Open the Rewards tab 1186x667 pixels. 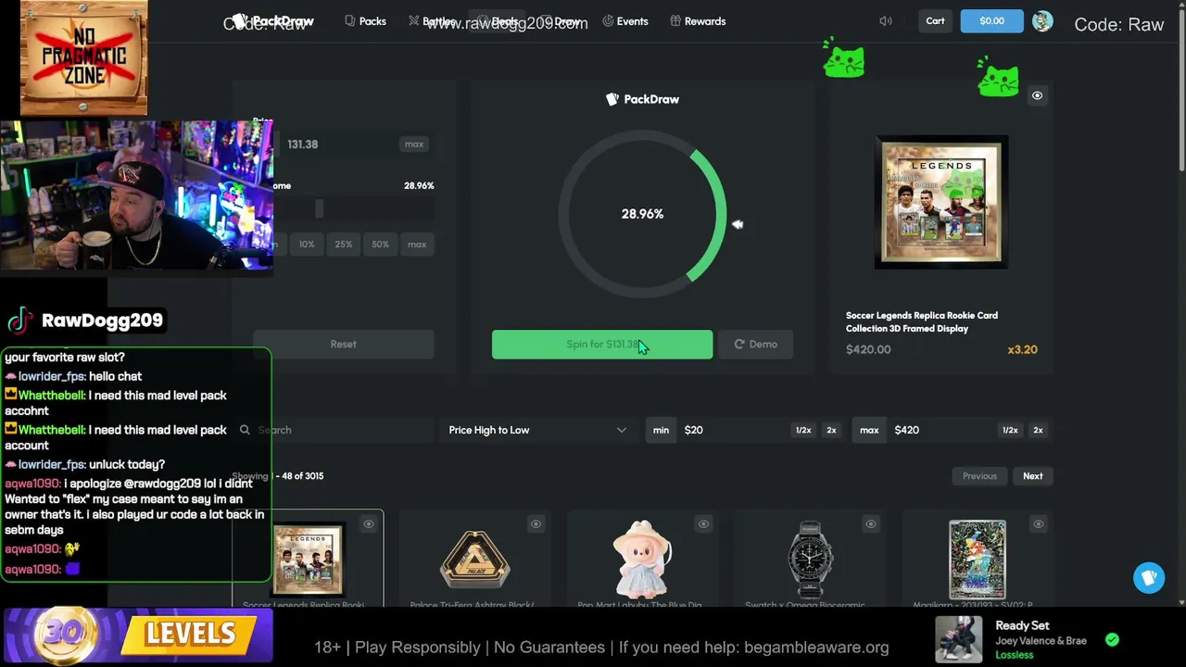click(x=698, y=21)
